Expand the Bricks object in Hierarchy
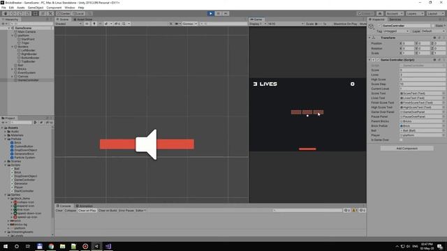Screen dimensions: 447x251 tap(13, 69)
